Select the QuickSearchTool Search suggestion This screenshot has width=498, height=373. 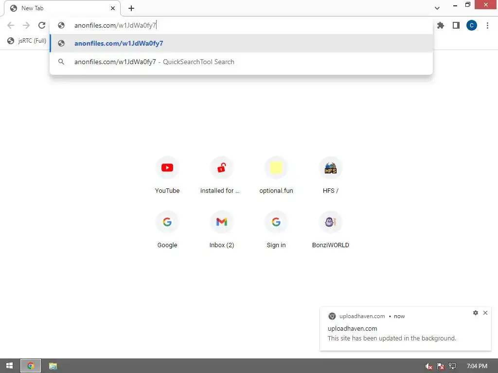click(x=241, y=62)
